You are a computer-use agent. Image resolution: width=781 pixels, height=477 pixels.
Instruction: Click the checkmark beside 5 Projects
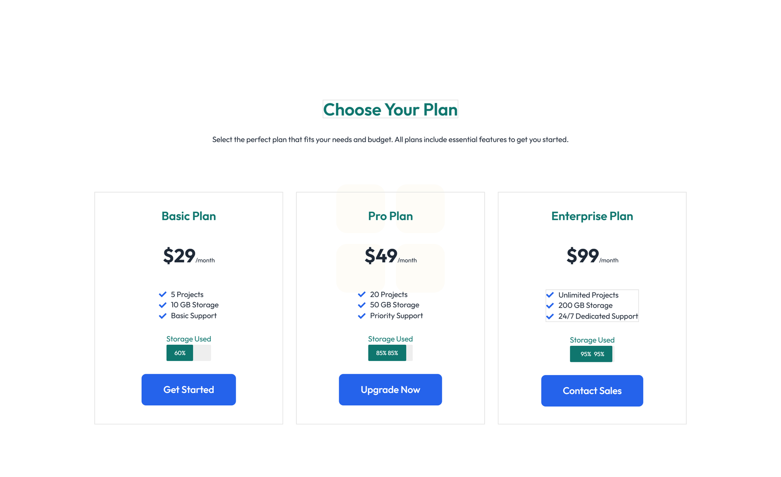163,294
